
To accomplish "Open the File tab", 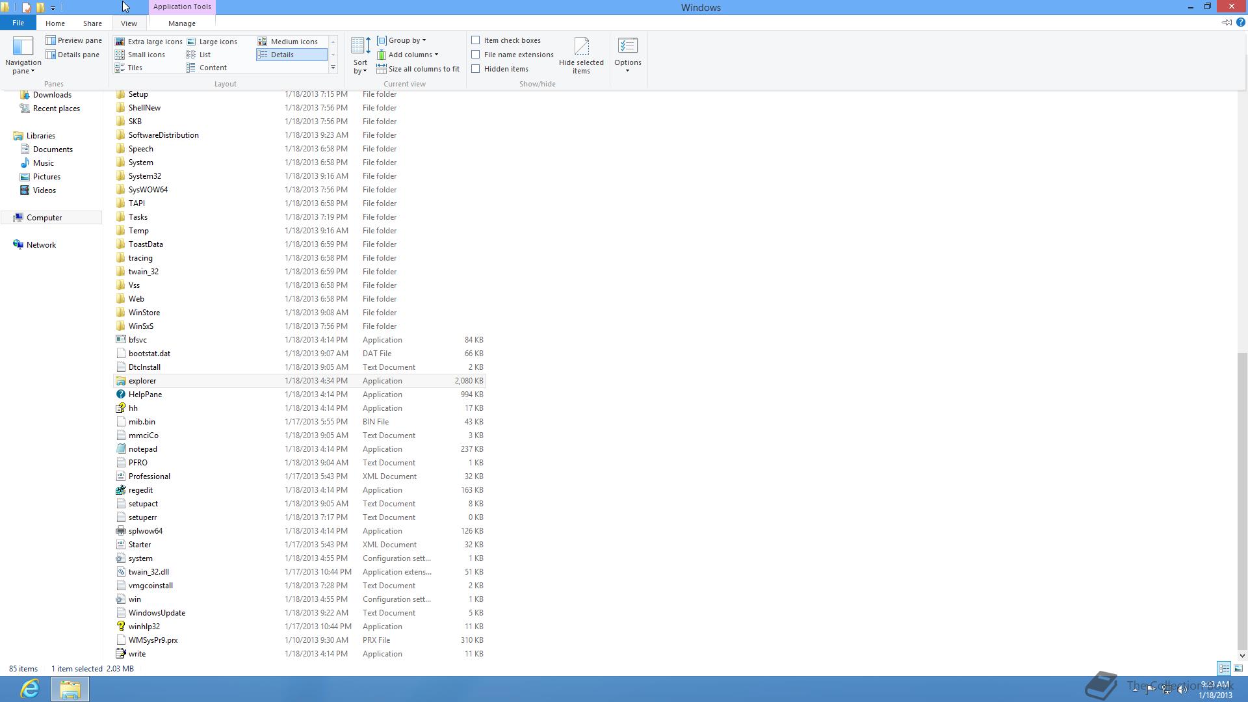I will (x=18, y=23).
